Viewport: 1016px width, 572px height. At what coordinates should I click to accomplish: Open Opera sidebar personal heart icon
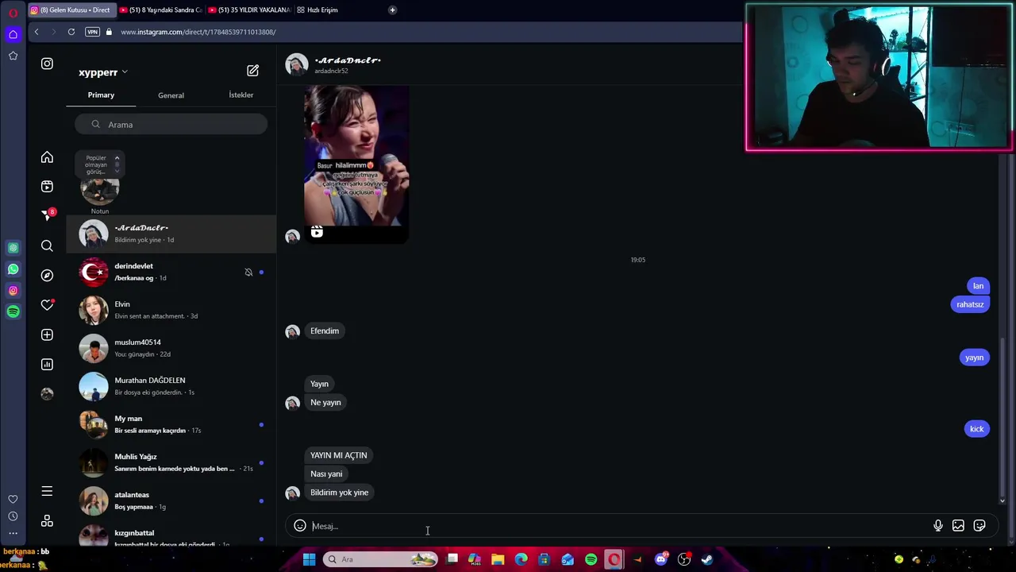[x=13, y=499]
